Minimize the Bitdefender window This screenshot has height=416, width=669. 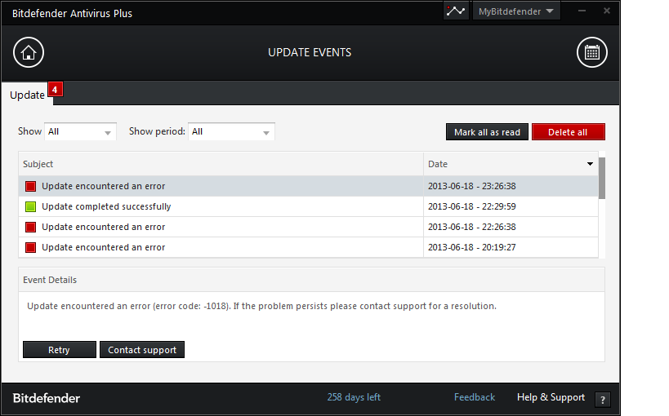point(582,11)
